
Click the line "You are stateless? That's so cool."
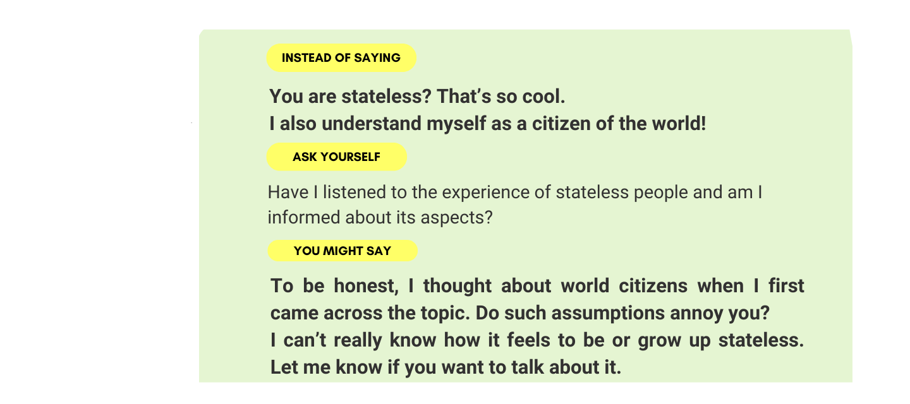pyautogui.click(x=417, y=97)
